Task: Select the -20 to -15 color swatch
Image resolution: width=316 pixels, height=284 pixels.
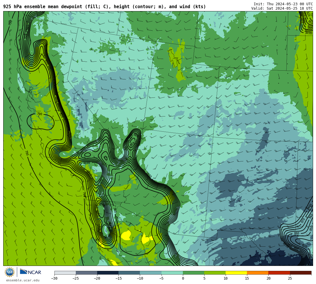Action: [x=108, y=273]
